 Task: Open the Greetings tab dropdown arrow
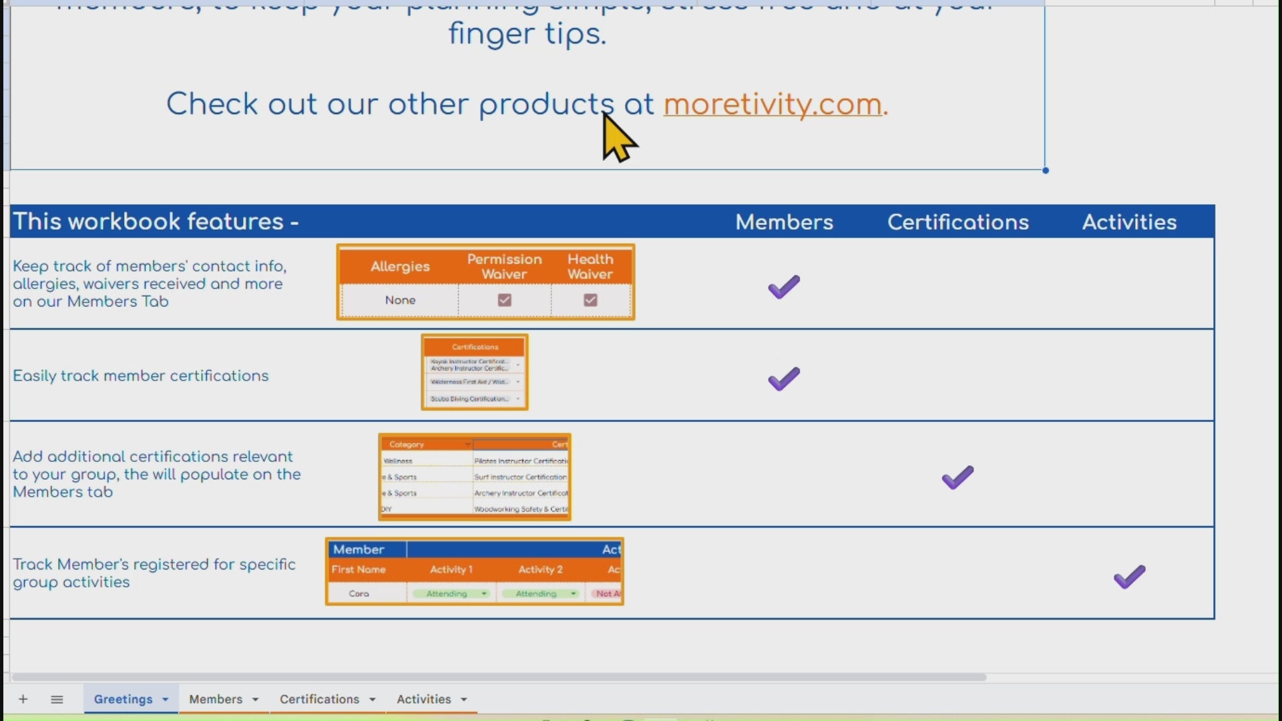(x=166, y=700)
